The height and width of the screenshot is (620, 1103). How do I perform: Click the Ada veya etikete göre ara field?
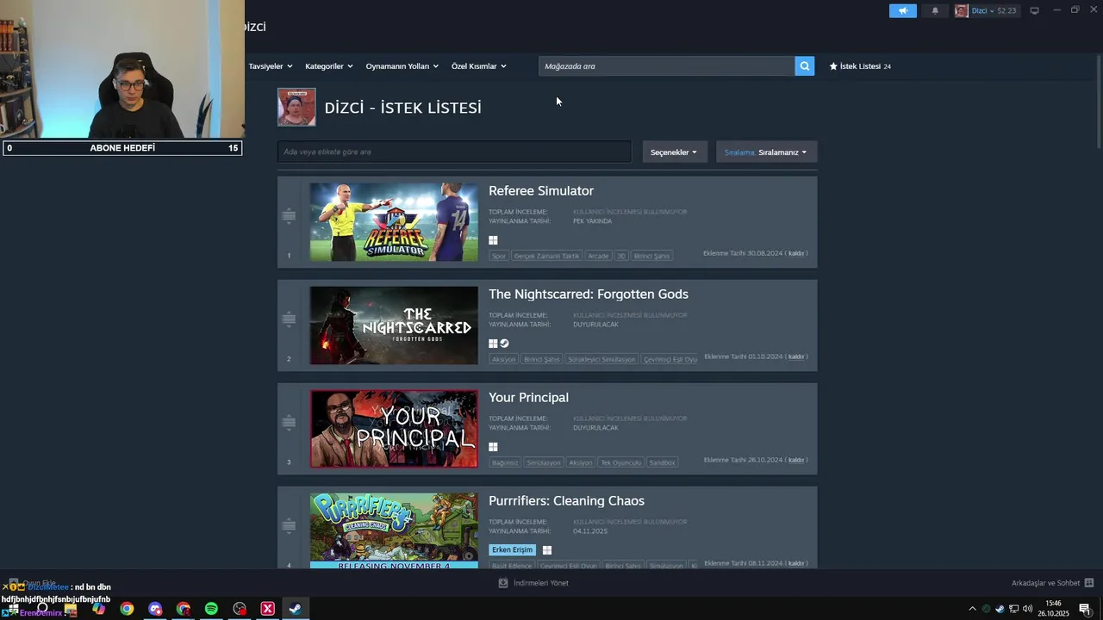(454, 152)
